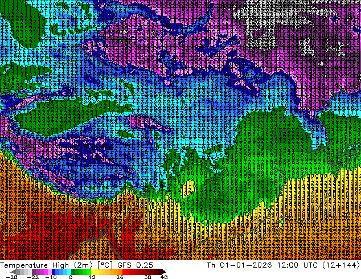Pick the bright red legend swatch at 26
This screenshot has height=279, width=361.
(x=124, y=272)
